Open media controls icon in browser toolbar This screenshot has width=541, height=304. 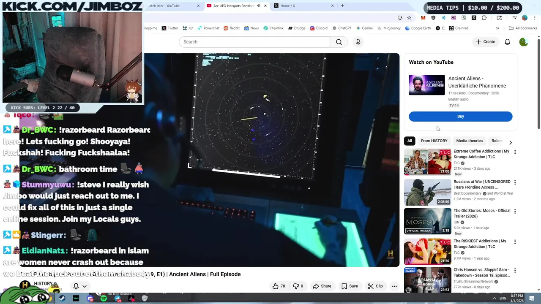[x=514, y=18]
